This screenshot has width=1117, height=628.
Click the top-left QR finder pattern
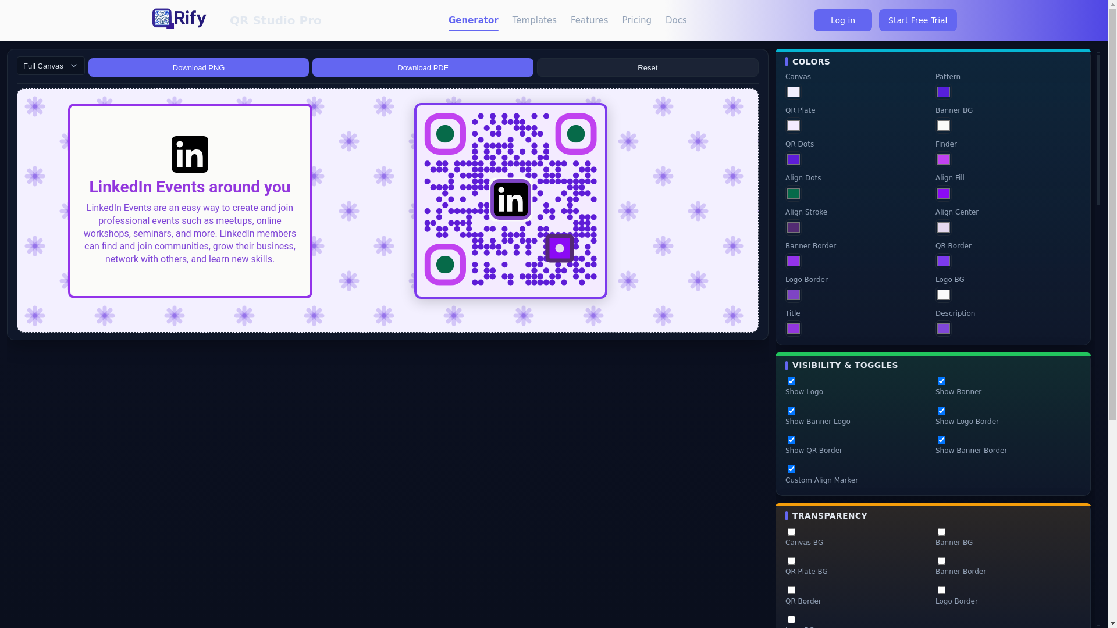click(445, 134)
